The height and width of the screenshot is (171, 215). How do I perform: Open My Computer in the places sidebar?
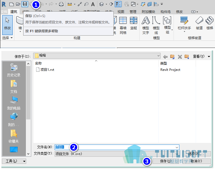click(14, 103)
